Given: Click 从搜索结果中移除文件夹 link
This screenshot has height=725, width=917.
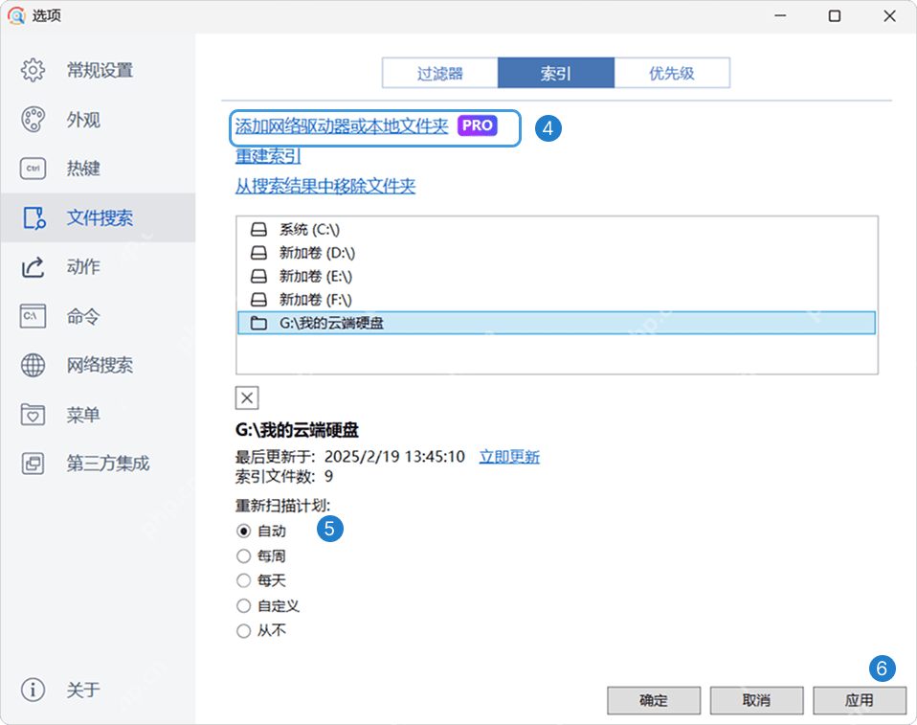Looking at the screenshot, I should coord(325,187).
